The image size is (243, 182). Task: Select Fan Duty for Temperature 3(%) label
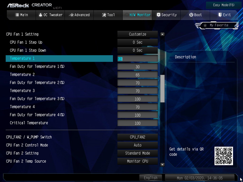[37, 99]
